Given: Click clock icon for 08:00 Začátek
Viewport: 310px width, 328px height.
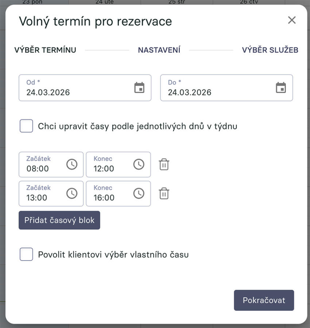Looking at the screenshot, I should 72,164.
